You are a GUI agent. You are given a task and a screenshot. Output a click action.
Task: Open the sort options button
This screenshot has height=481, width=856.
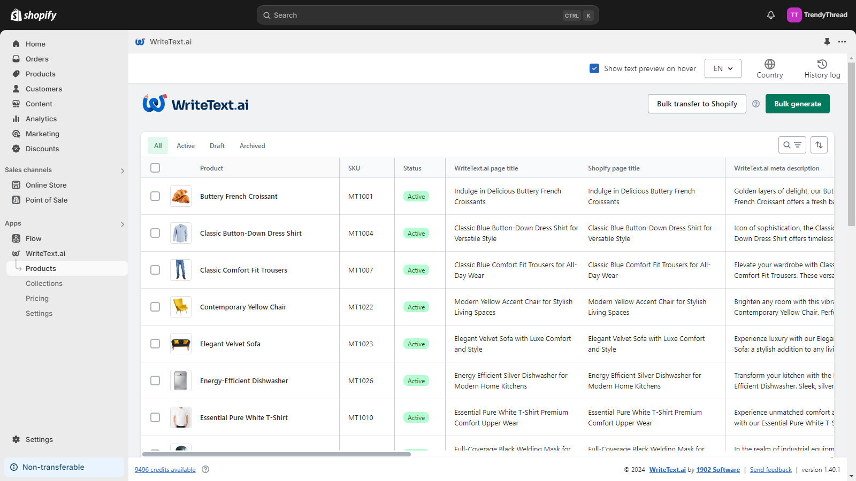point(819,145)
